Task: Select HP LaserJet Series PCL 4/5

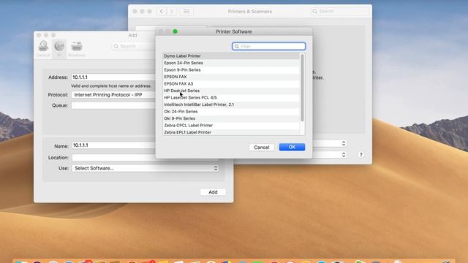Action: pyautogui.click(x=231, y=97)
